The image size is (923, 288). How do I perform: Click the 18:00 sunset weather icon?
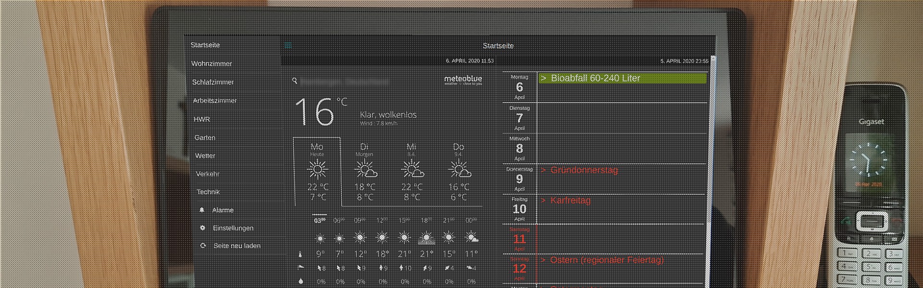coord(426,238)
